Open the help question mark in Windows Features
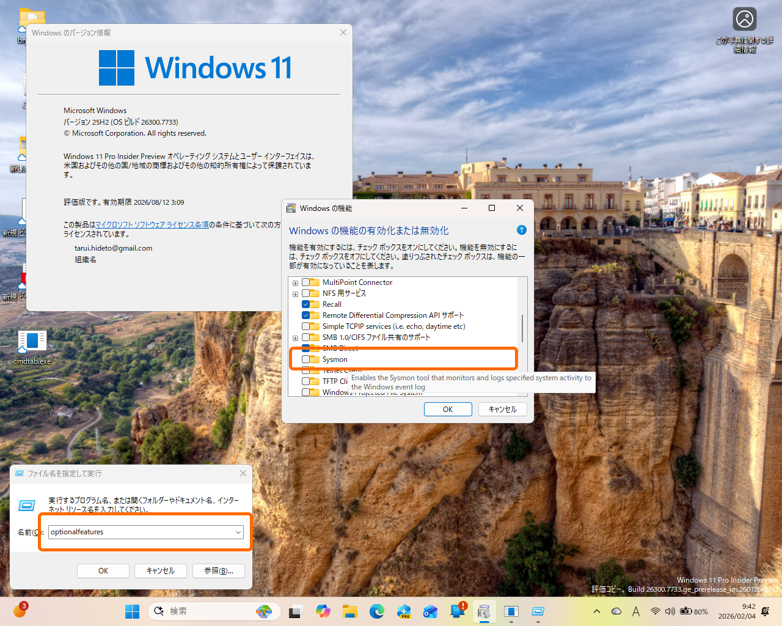This screenshot has width=782, height=626. (521, 230)
